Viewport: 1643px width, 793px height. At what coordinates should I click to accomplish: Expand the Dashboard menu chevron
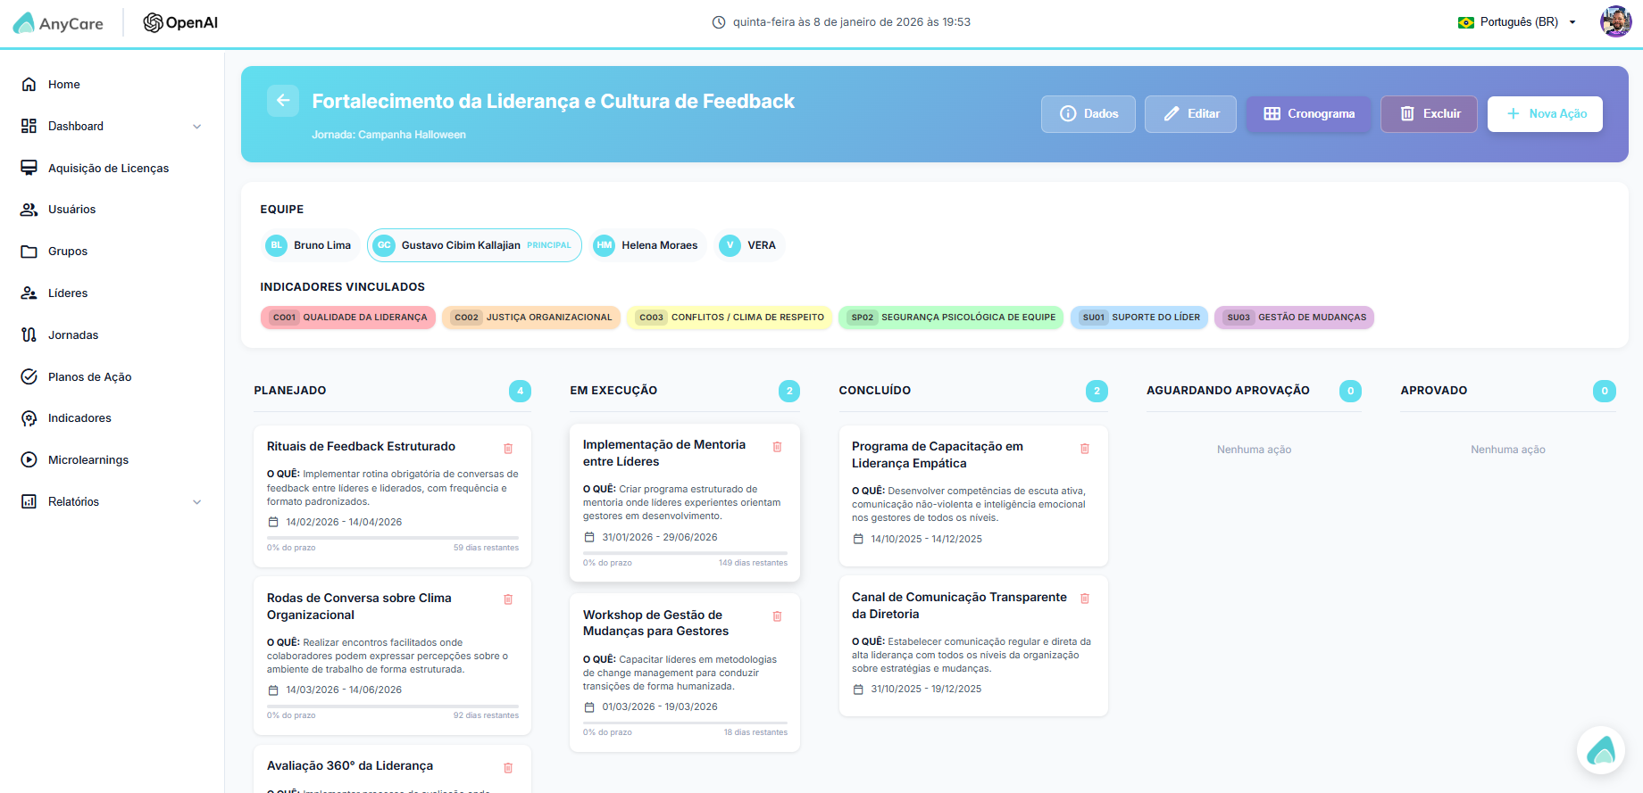tap(197, 127)
